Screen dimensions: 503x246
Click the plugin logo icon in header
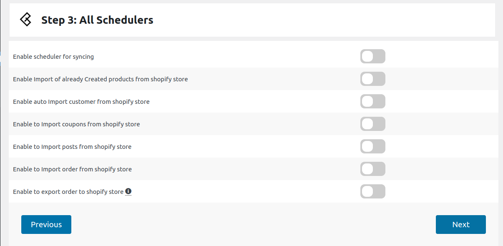pyautogui.click(x=26, y=20)
